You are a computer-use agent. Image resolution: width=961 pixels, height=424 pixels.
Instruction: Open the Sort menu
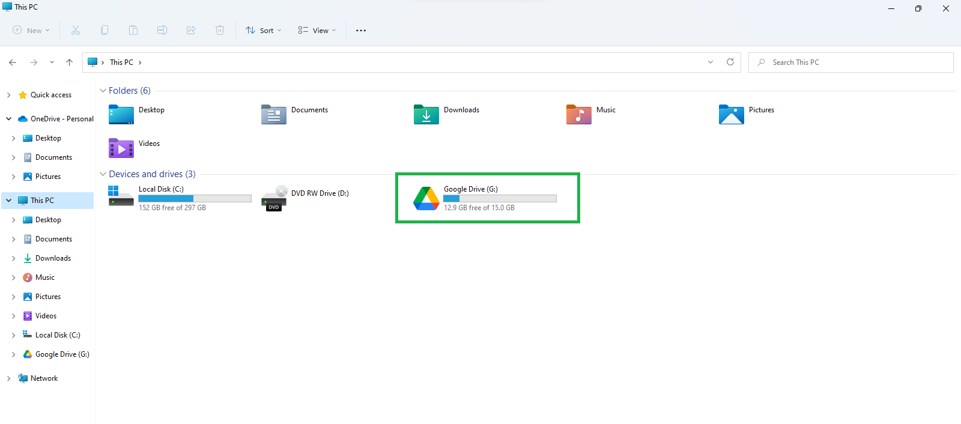263,30
